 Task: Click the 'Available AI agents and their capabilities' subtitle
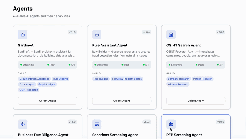pos(42,16)
